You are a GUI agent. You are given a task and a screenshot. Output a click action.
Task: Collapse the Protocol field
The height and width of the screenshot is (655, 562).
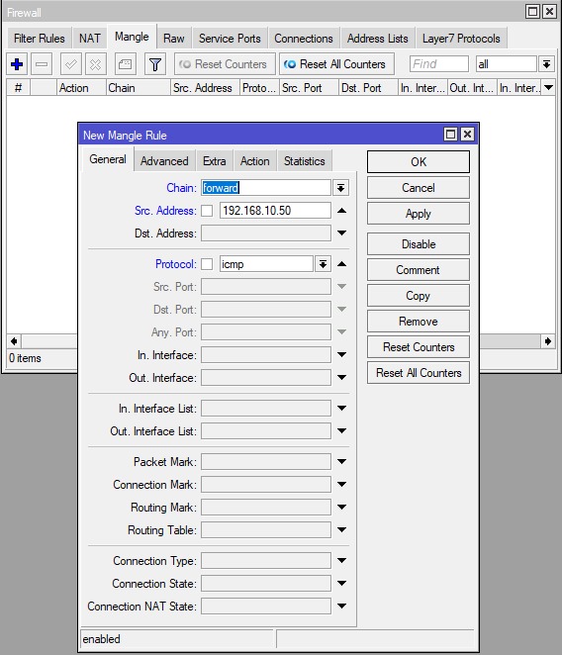tap(341, 264)
